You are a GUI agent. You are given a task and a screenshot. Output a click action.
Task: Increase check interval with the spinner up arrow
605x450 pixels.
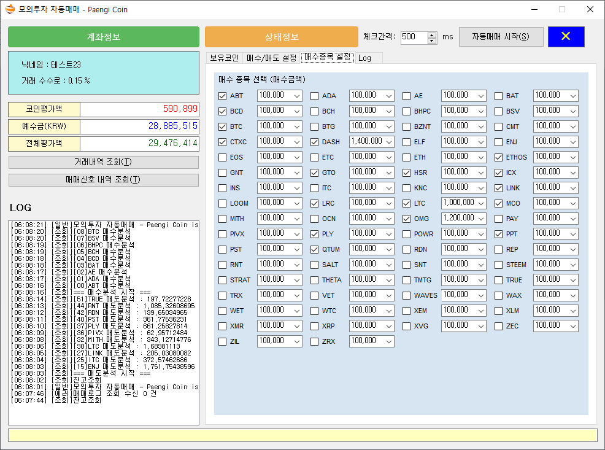pyautogui.click(x=432, y=35)
